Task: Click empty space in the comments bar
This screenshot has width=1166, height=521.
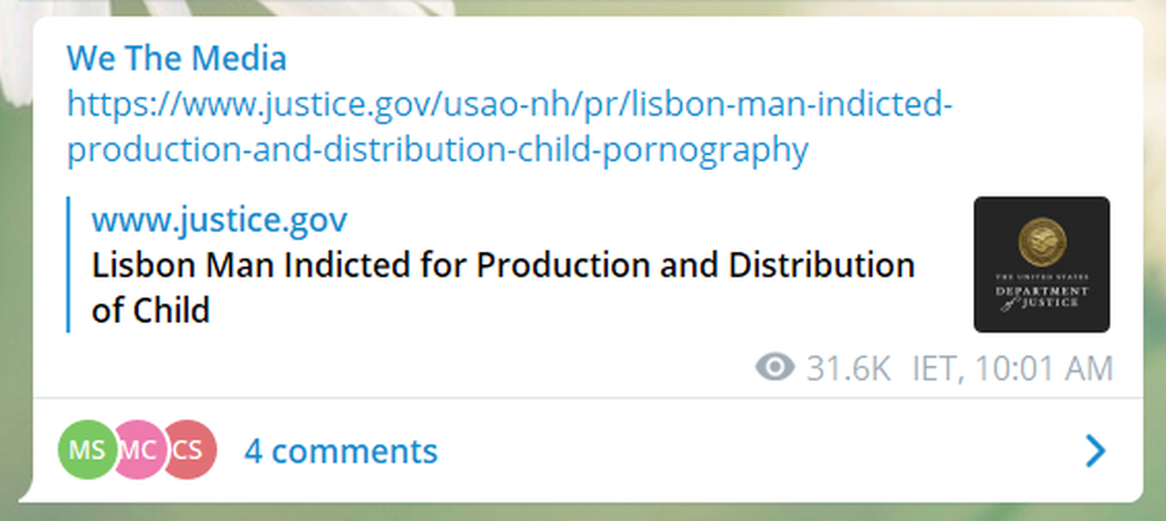Action: [x=724, y=451]
